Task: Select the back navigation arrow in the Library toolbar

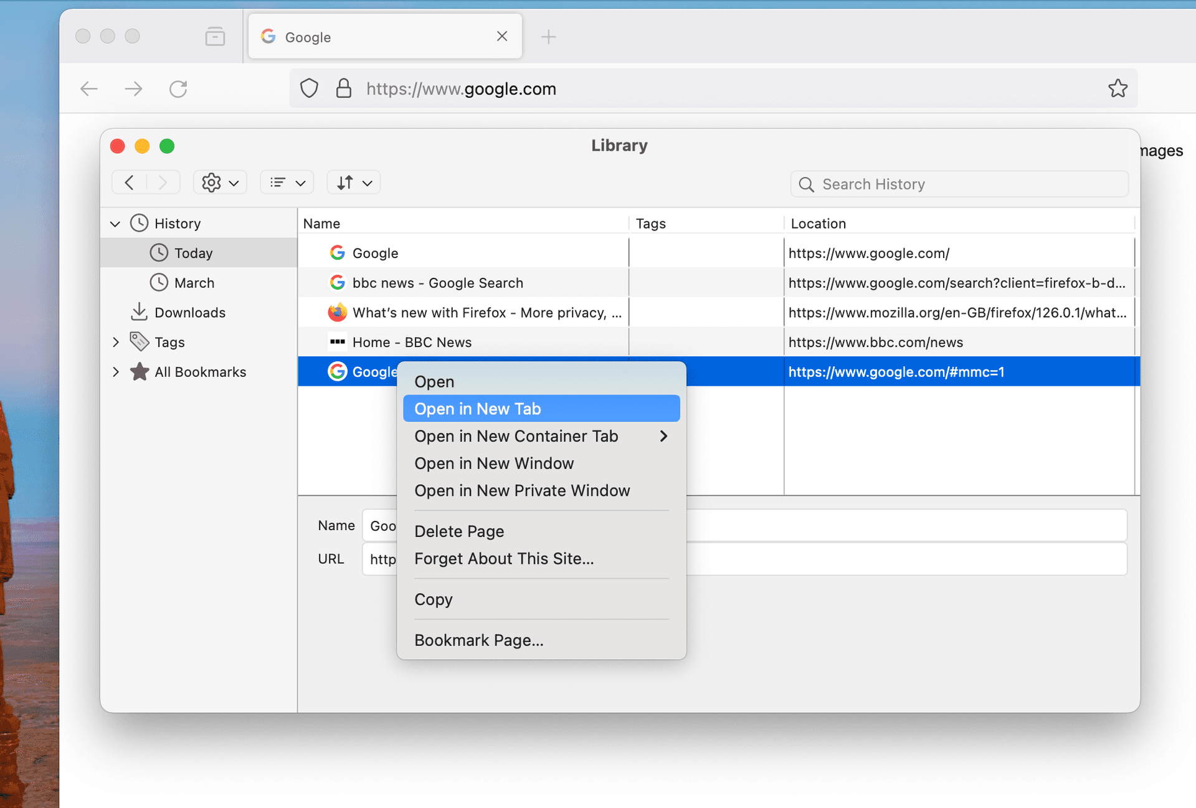Action: 130,182
